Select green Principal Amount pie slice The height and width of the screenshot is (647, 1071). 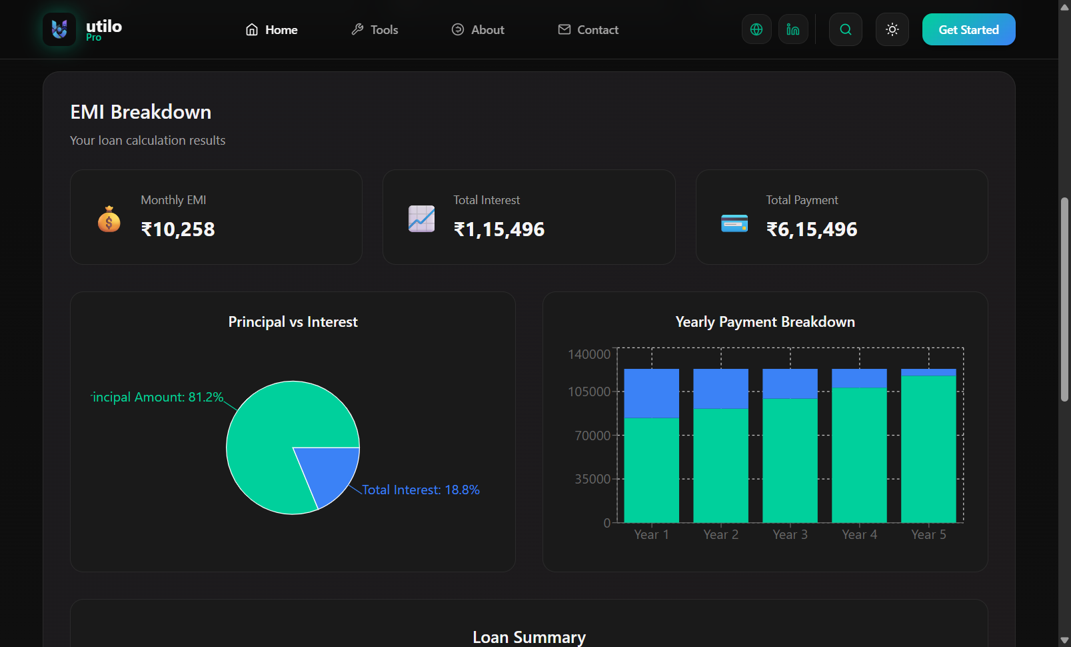[x=273, y=434]
